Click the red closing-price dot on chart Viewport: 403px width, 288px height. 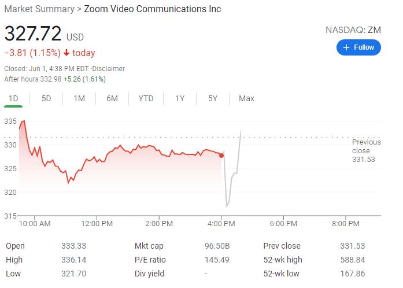(x=221, y=155)
